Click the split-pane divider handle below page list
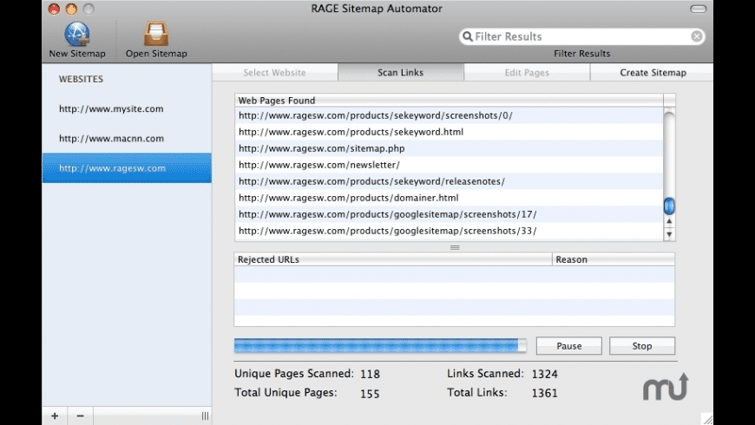Viewport: 755px width, 425px height. [x=454, y=247]
